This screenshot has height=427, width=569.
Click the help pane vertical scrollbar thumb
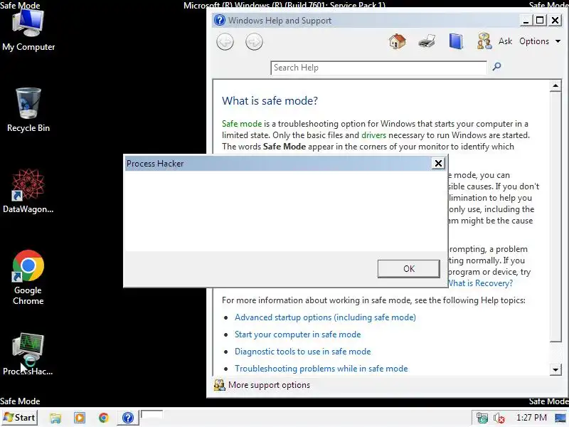[555, 216]
